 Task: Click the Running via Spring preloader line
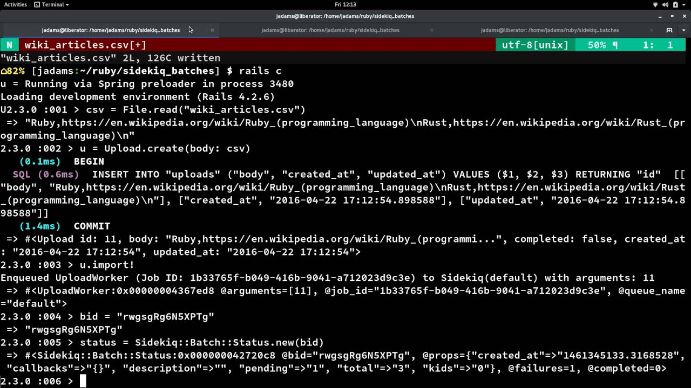click(x=147, y=84)
